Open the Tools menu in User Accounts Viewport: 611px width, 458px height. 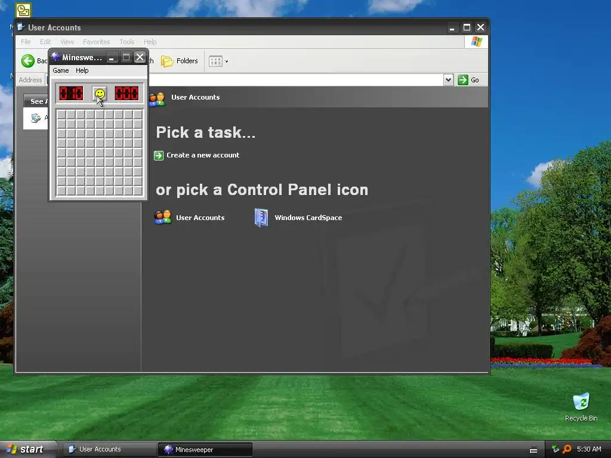tap(126, 42)
